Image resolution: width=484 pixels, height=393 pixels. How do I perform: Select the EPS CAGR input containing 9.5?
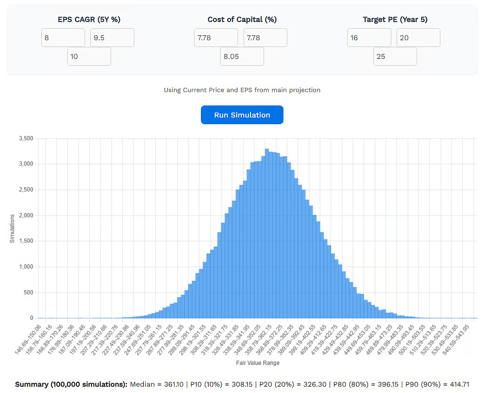coord(112,38)
